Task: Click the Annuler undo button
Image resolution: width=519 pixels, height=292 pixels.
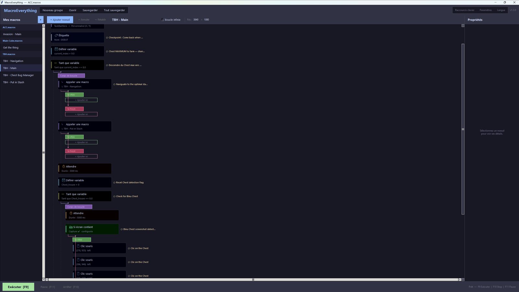Action: (x=84, y=20)
